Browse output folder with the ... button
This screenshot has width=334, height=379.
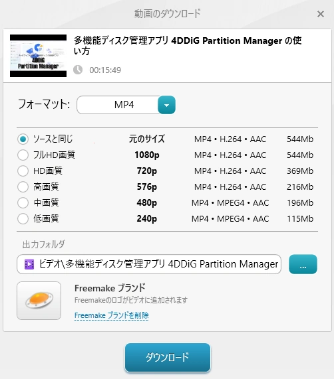coord(303,264)
